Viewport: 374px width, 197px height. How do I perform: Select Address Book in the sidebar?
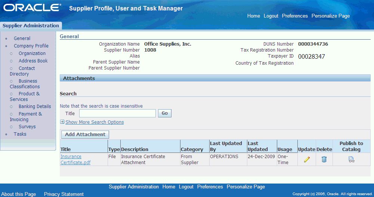pyautogui.click(x=33, y=61)
